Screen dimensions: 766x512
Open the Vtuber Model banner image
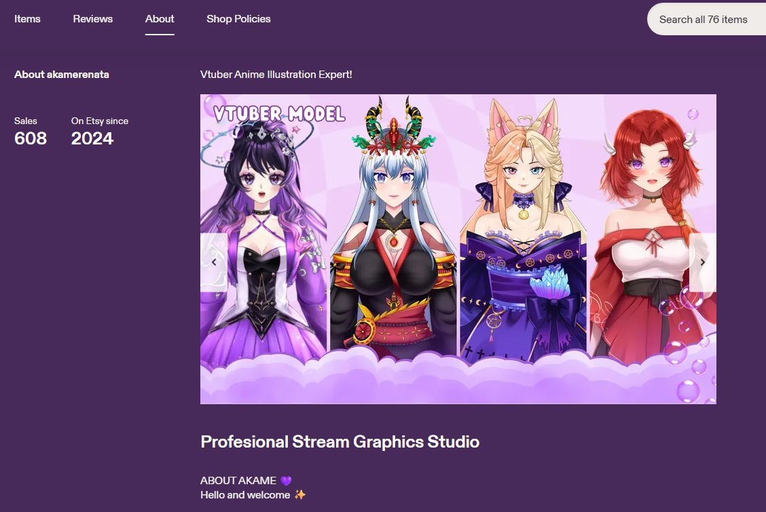tap(458, 249)
